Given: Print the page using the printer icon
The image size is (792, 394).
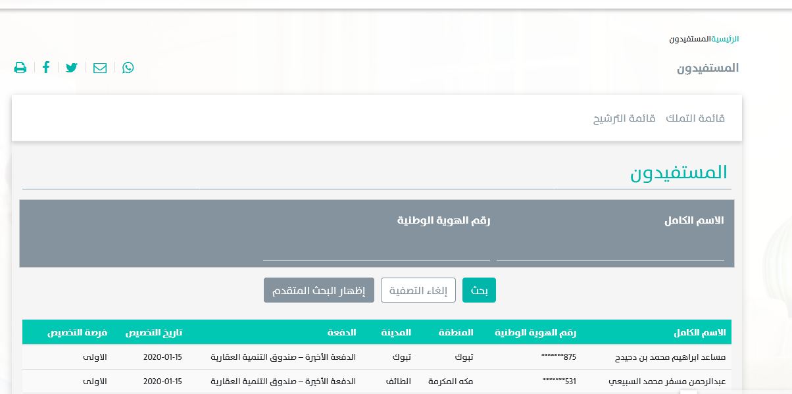Looking at the screenshot, I should click(x=20, y=68).
